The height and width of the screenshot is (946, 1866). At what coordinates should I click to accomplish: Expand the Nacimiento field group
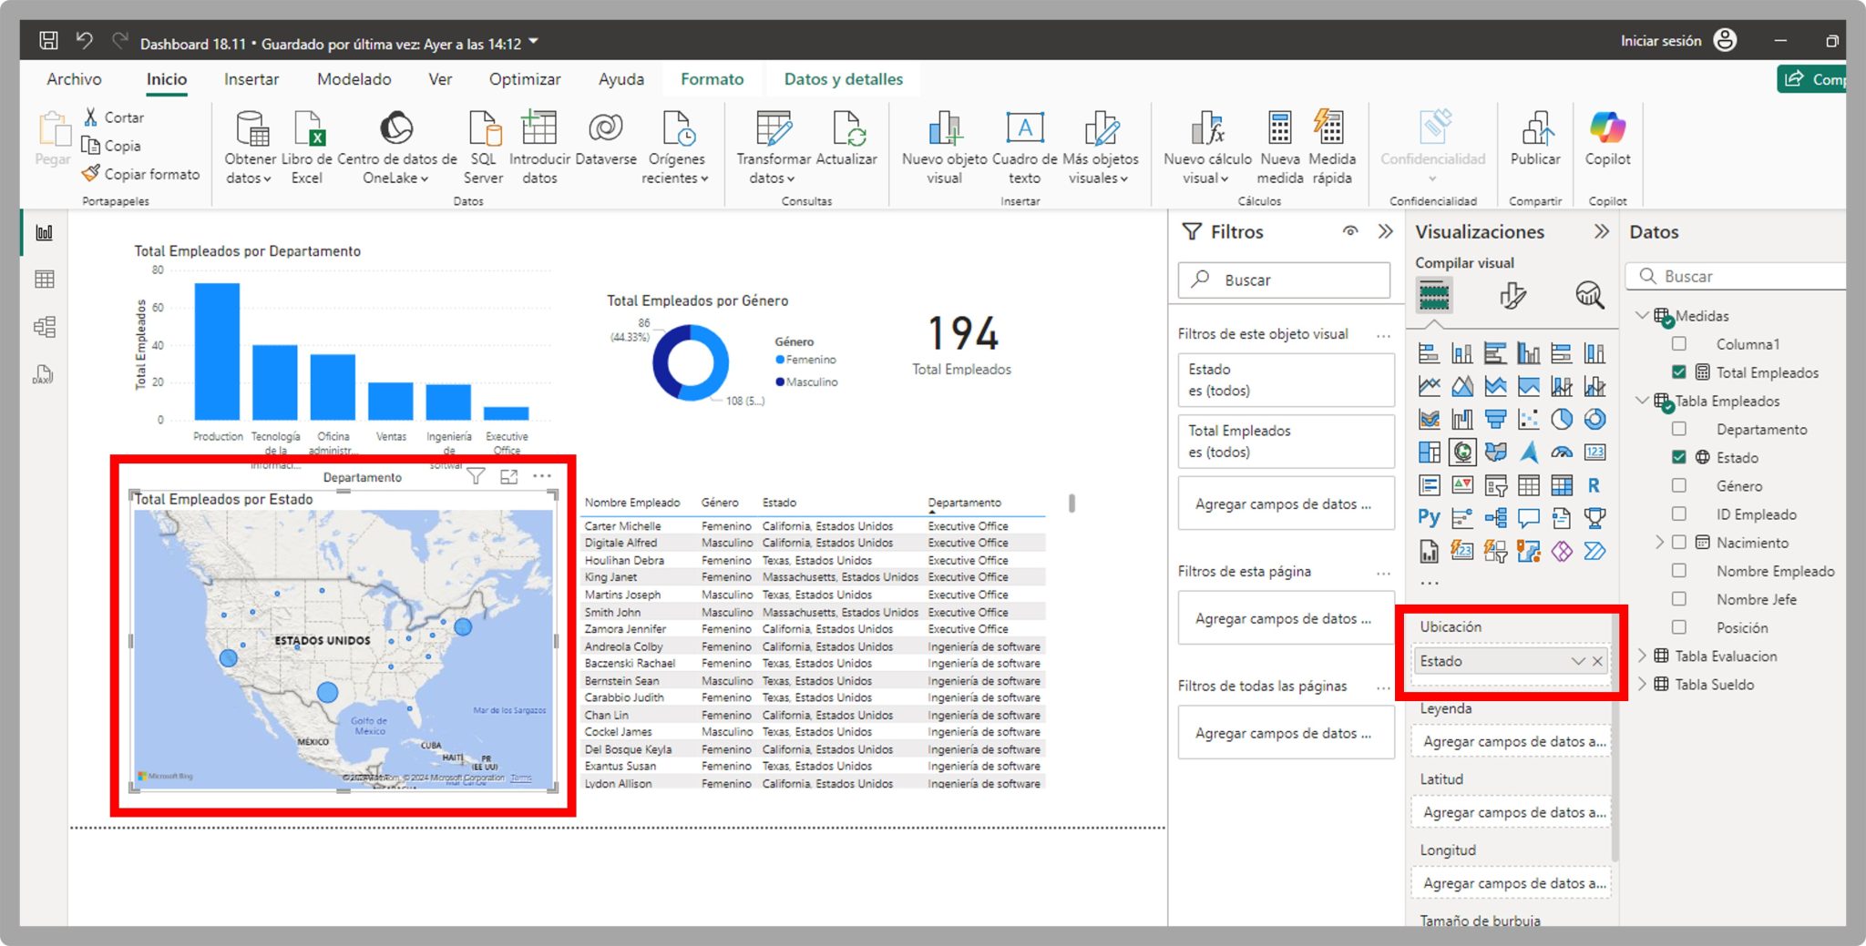pyautogui.click(x=1660, y=542)
